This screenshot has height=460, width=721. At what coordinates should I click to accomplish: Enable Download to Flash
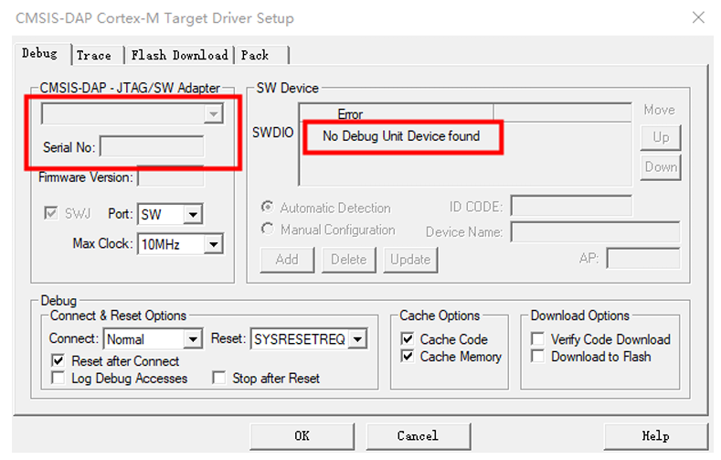pos(537,356)
